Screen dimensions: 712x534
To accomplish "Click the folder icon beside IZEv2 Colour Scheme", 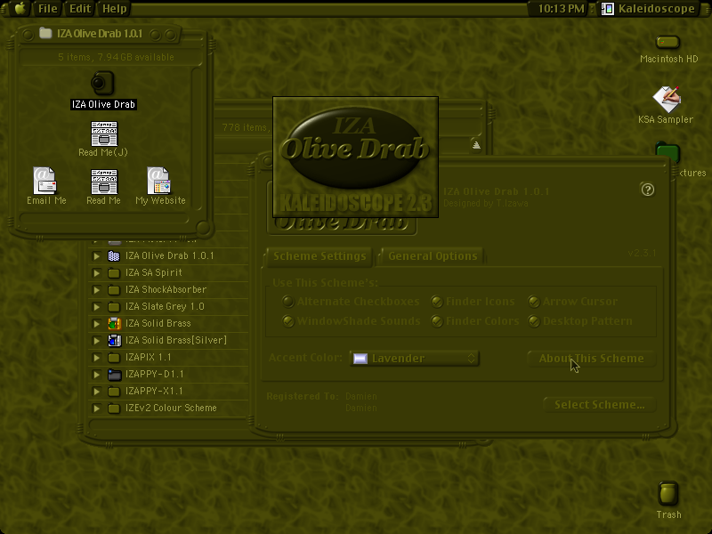I will coord(114,409).
